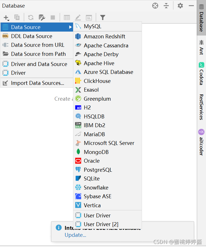Select Driver and Data Source entry
The image size is (206, 247).
point(37,64)
